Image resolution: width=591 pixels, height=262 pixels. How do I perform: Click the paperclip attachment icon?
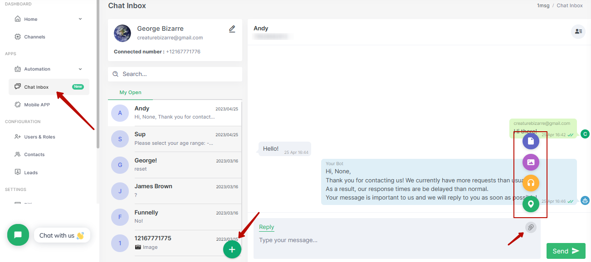click(531, 227)
